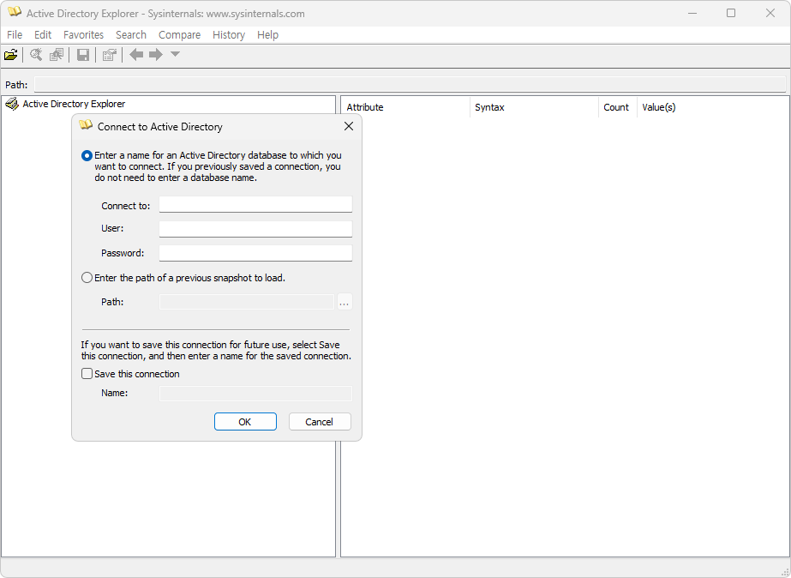Open the Compare menu
The image size is (791, 578).
coord(180,35)
